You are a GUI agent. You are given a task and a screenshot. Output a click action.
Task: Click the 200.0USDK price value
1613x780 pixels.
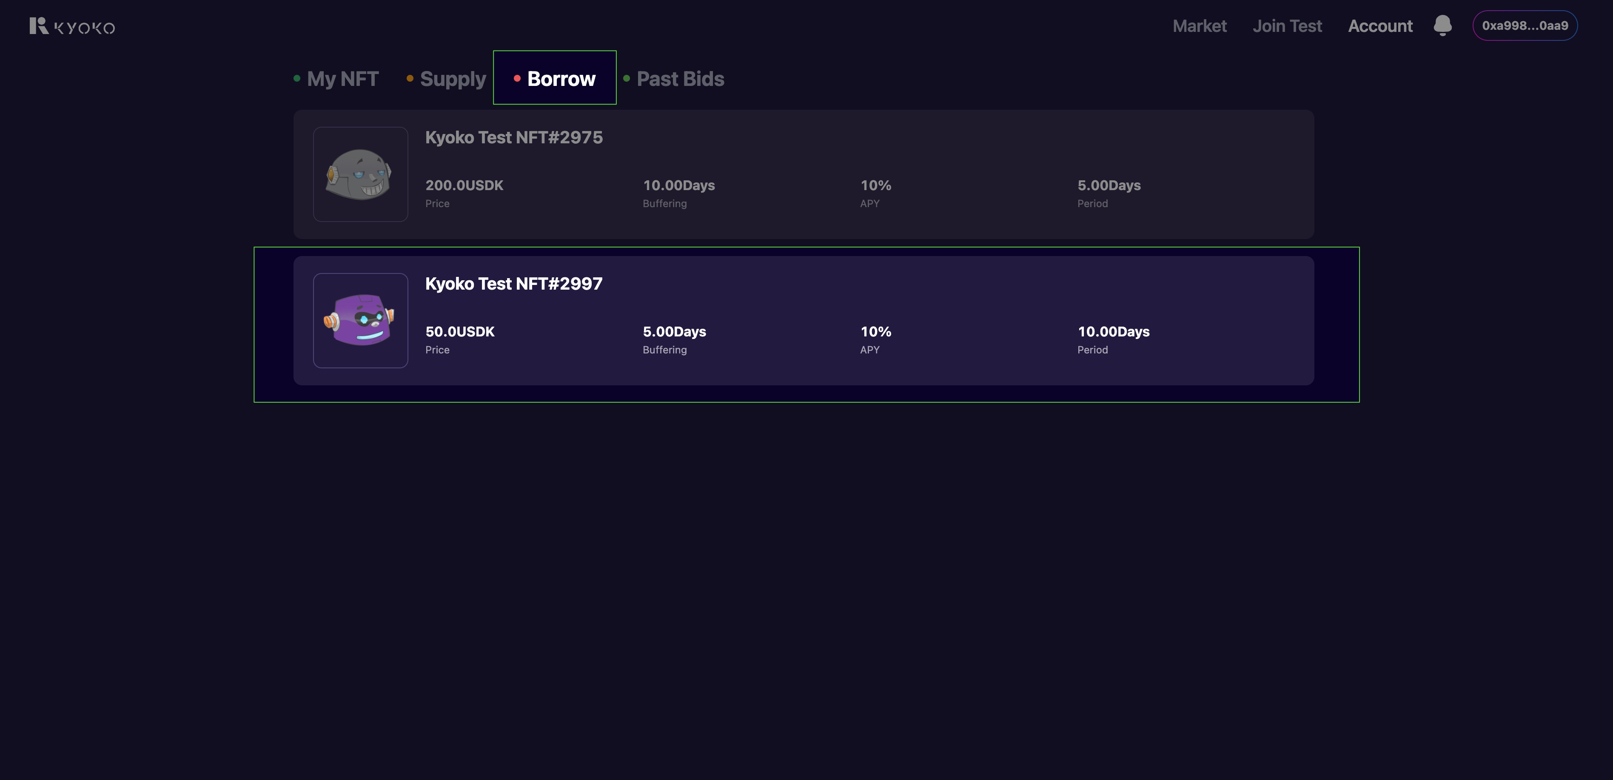coord(465,185)
